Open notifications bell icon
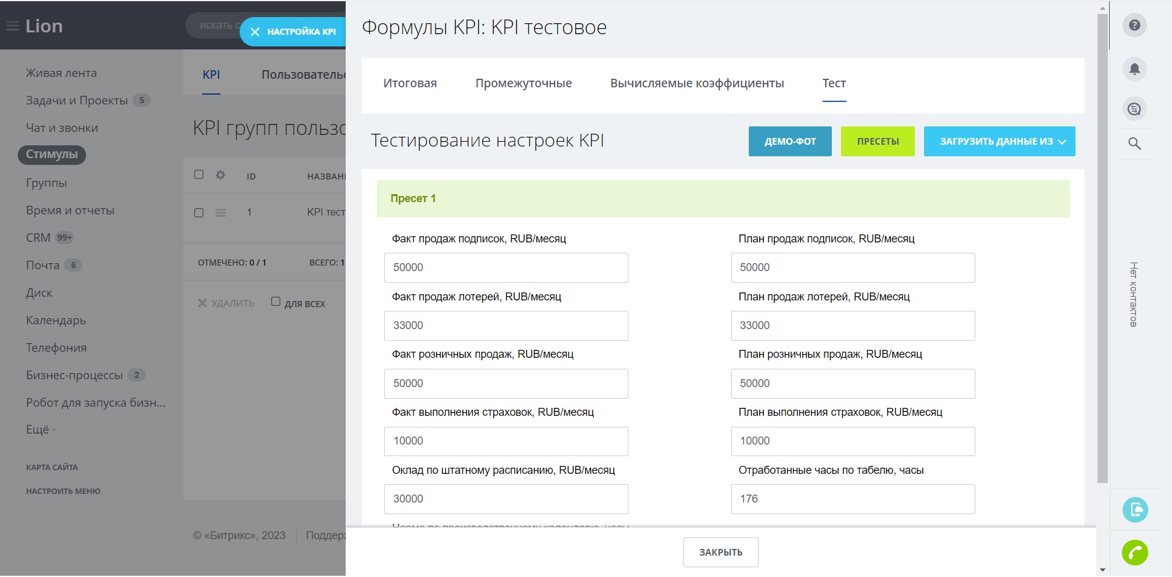Viewport: 1172px width, 577px height. click(1134, 69)
